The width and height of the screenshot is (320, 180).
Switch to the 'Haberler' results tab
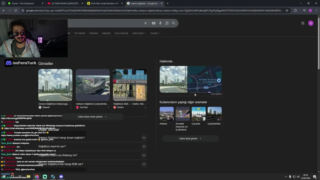106,33
